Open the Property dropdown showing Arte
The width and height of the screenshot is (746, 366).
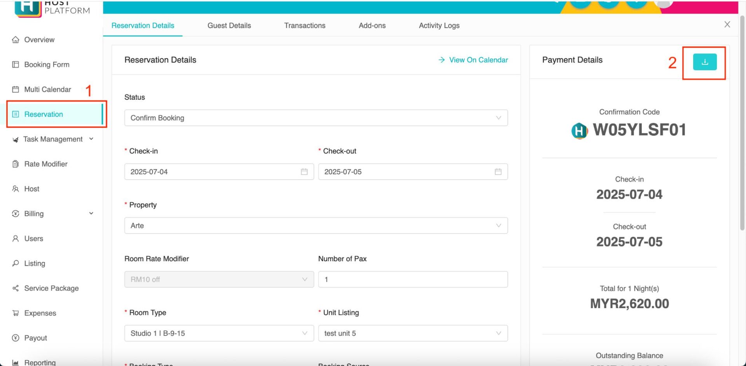(316, 225)
